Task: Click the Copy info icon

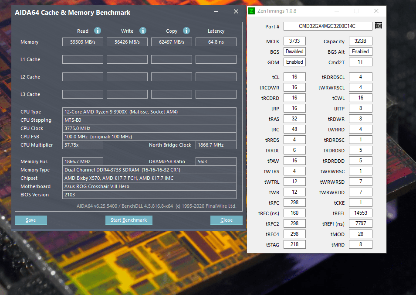Action: point(186,31)
